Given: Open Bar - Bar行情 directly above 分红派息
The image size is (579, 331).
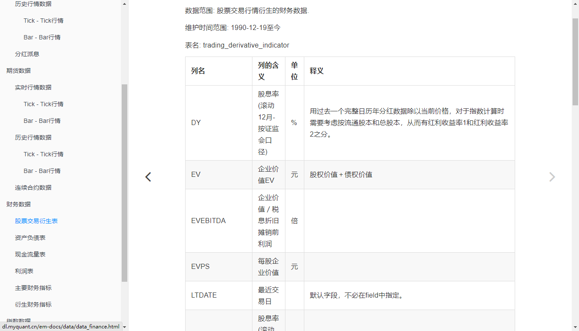Looking at the screenshot, I should [42, 37].
